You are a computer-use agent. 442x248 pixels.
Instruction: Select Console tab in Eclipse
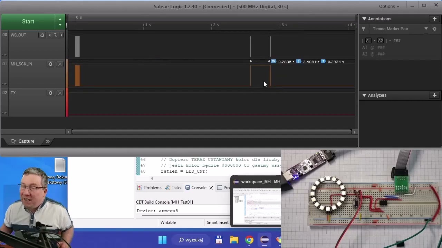pos(196,188)
